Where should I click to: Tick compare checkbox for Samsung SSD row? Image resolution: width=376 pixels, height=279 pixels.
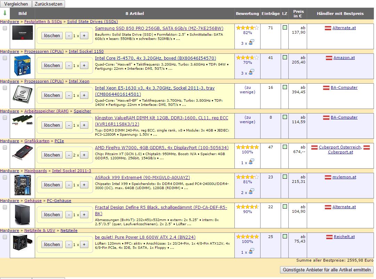(x=5, y=28)
